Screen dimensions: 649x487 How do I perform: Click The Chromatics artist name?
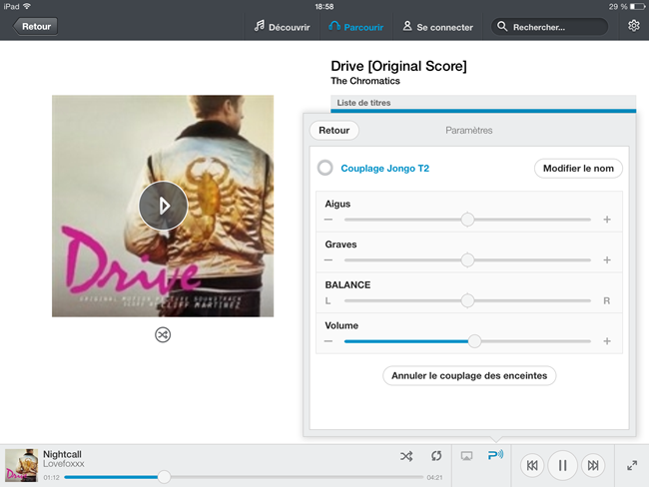(365, 81)
